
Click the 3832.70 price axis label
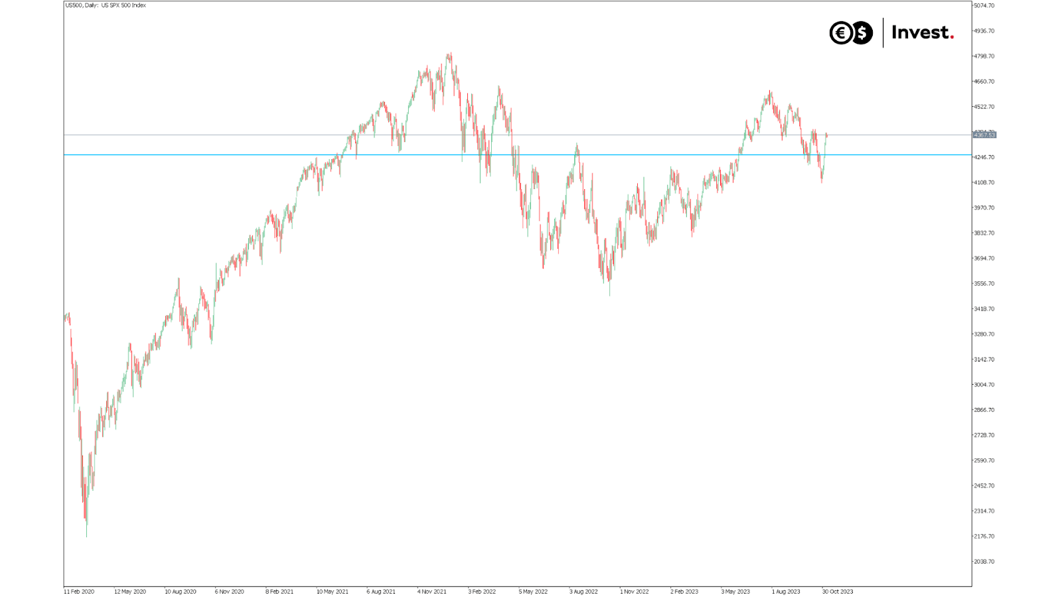coord(984,233)
